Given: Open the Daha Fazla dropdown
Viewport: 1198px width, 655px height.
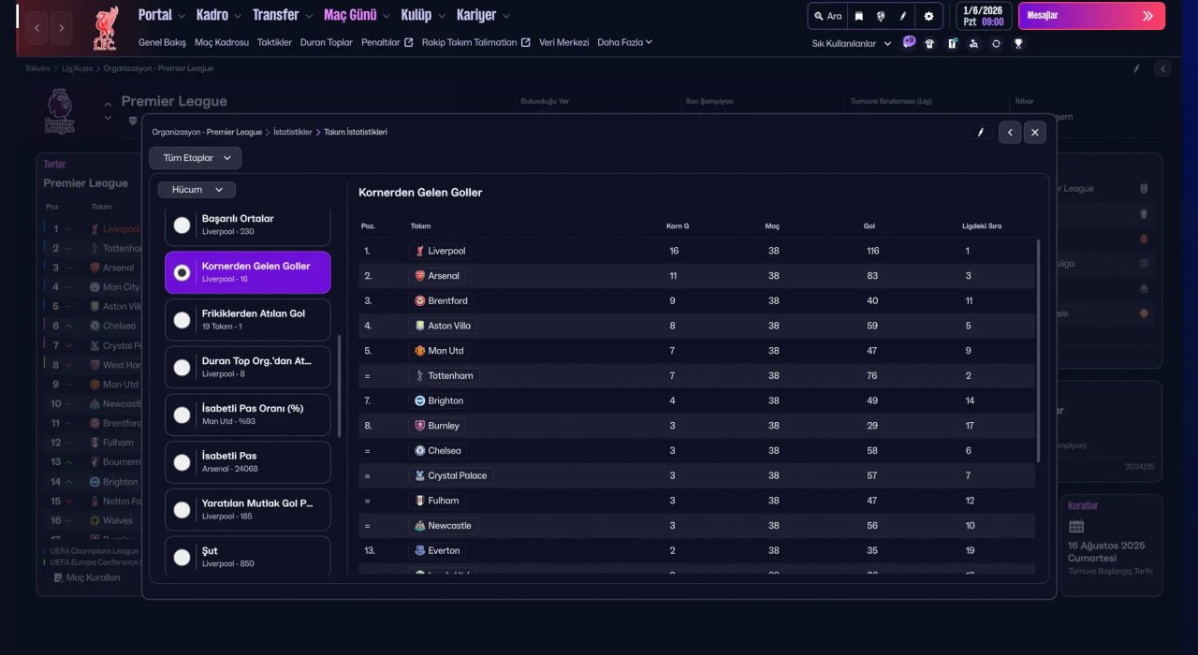Looking at the screenshot, I should coord(624,42).
